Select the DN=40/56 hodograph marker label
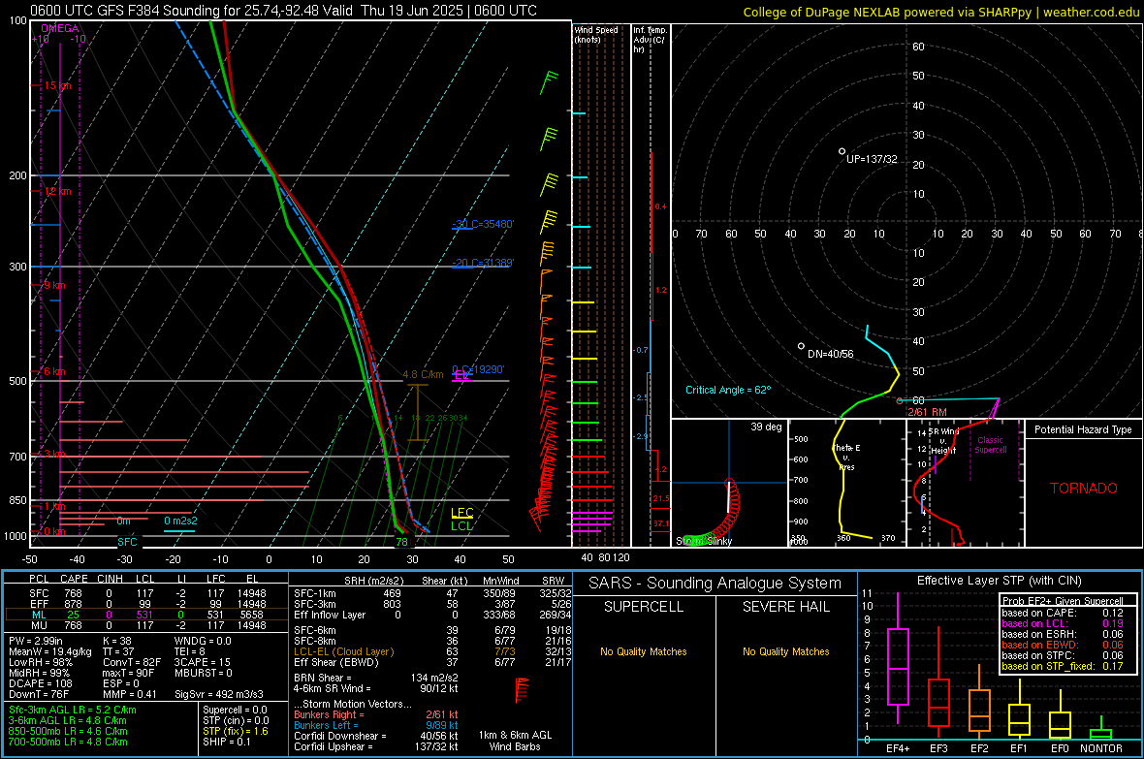1144x759 pixels. pos(830,354)
